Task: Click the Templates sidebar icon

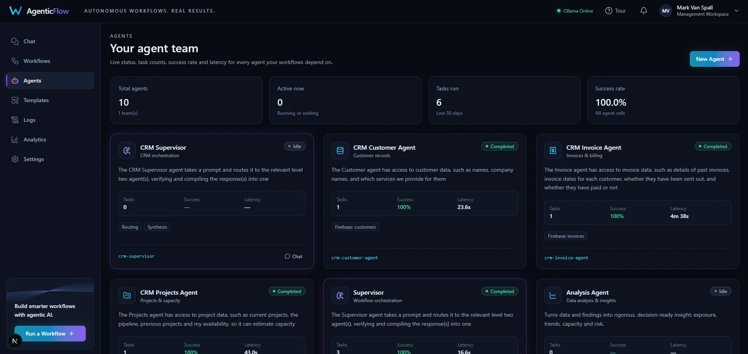Action: click(15, 100)
